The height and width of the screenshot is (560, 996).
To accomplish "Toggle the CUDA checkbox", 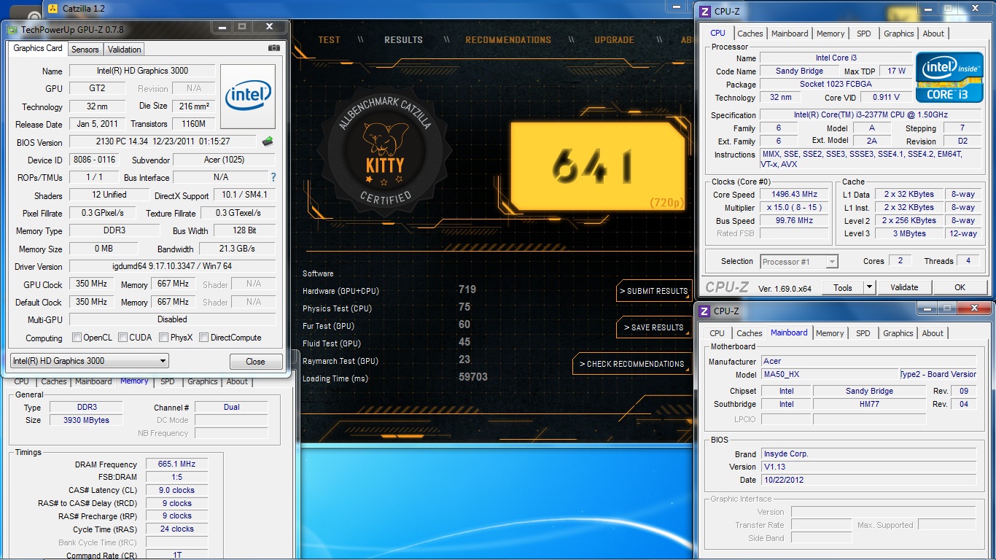I will pos(122,338).
